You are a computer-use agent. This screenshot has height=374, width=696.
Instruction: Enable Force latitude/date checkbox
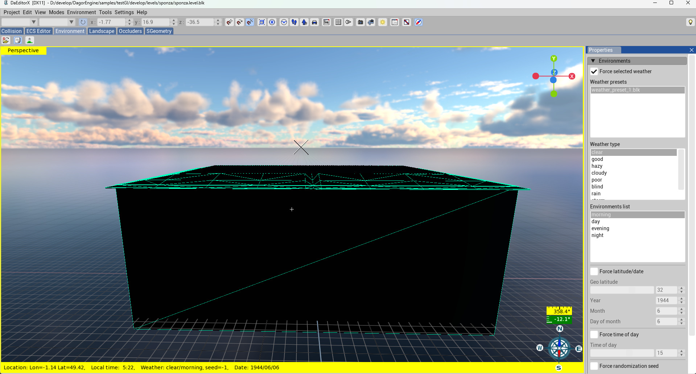click(x=594, y=271)
